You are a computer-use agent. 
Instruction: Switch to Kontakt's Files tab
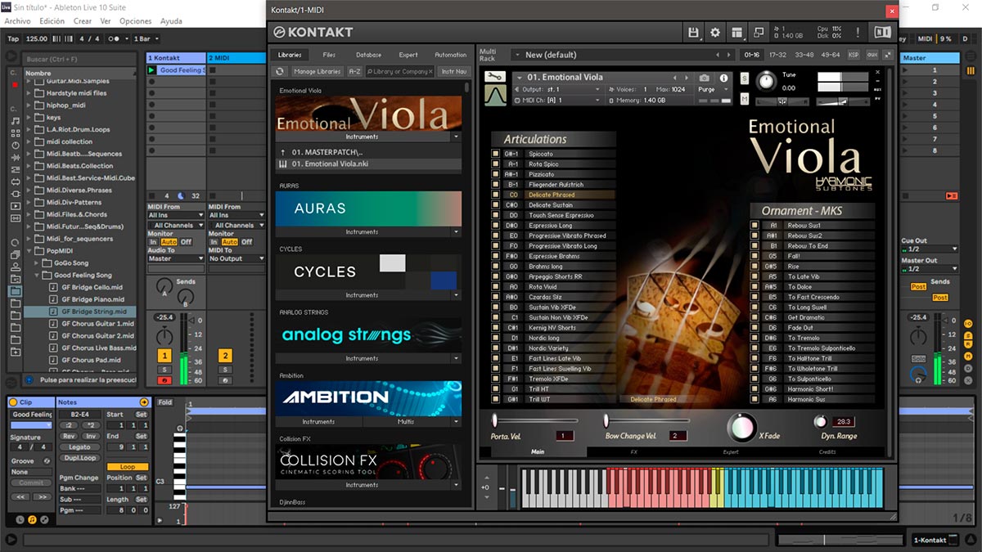tap(329, 55)
